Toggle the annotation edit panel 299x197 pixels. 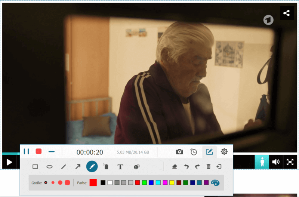click(x=209, y=152)
